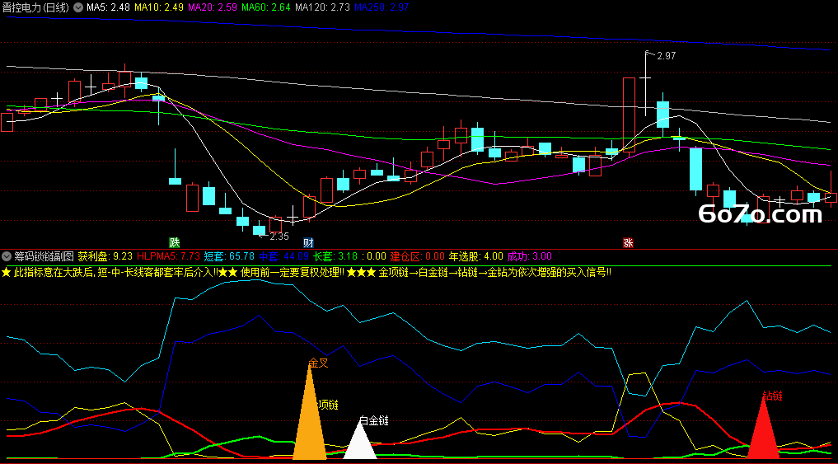The height and width of the screenshot is (464, 838).
Task: Expand the 筹码锁链副图 indicator menu arrow
Action: [7, 256]
